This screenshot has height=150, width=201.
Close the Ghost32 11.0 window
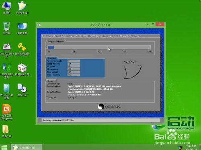point(160,24)
